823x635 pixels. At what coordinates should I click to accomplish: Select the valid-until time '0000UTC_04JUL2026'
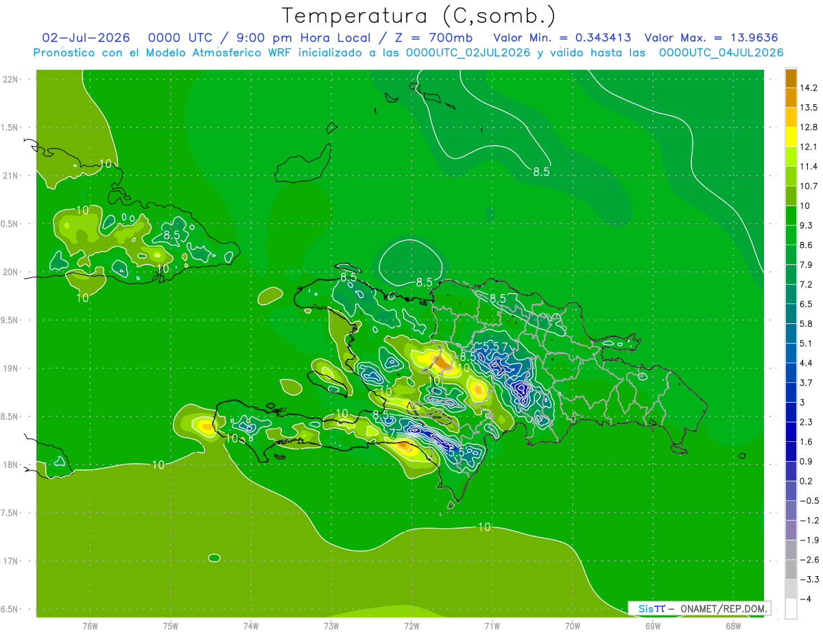point(721,52)
